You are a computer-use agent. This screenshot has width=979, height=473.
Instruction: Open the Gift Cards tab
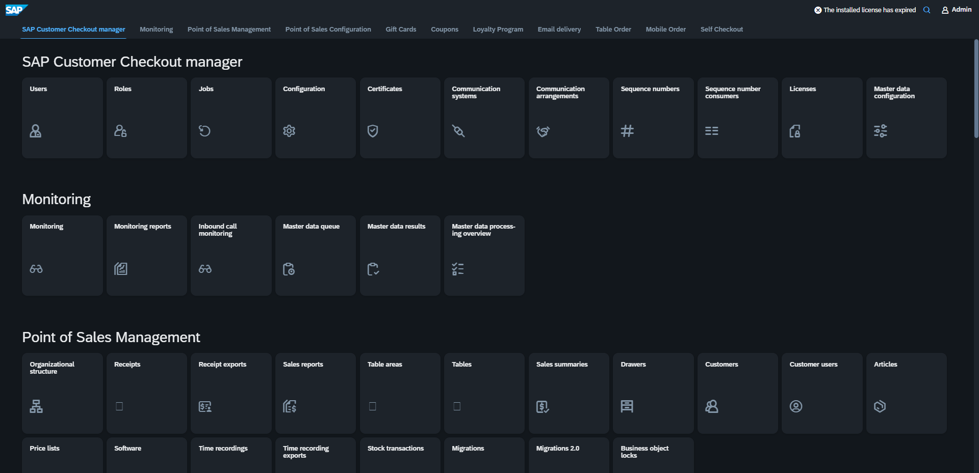401,30
